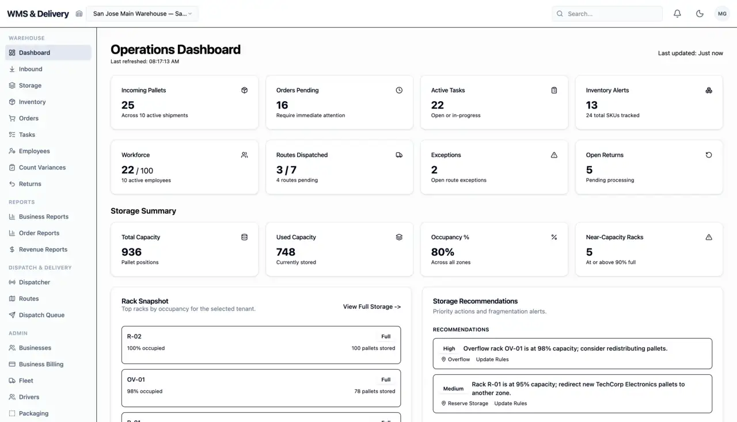The width and height of the screenshot is (737, 422).
Task: Click 'Last updated: Just now' text
Action: (690, 53)
